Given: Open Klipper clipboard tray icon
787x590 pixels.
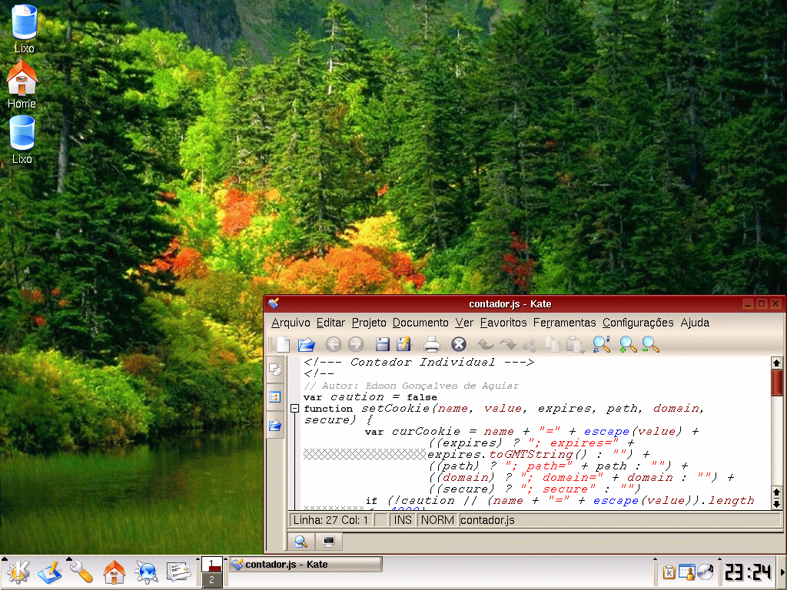Looking at the screenshot, I should point(669,572).
